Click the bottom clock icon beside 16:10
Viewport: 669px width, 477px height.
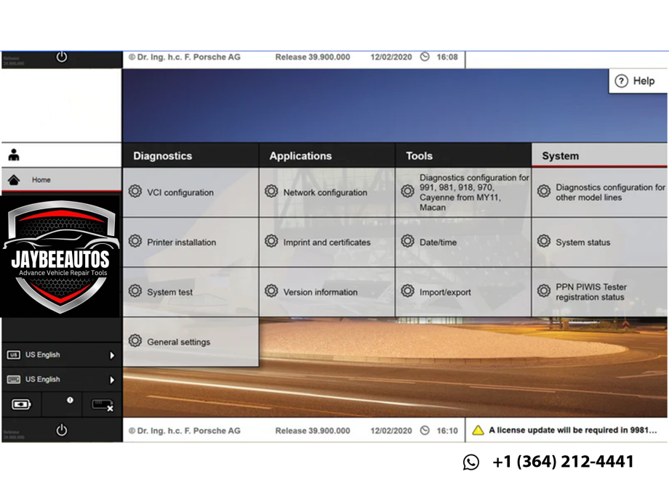click(x=425, y=430)
